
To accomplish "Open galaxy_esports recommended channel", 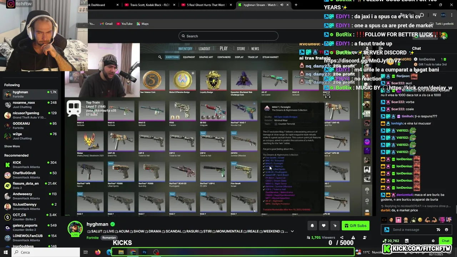I will 30,227.
